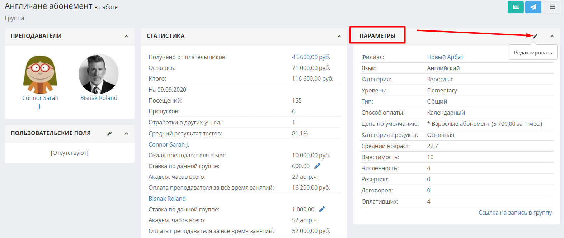This screenshot has width=564, height=238.
Task: Select the attendance count 155
Action: [297, 100]
